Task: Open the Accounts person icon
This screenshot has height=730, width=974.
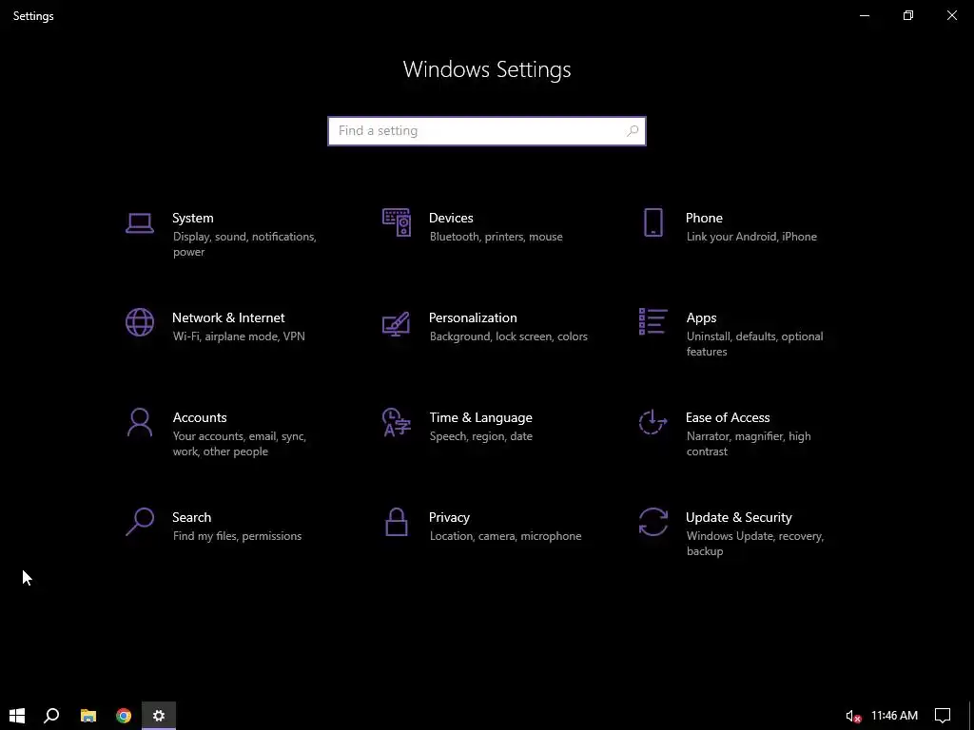Action: pos(140,422)
